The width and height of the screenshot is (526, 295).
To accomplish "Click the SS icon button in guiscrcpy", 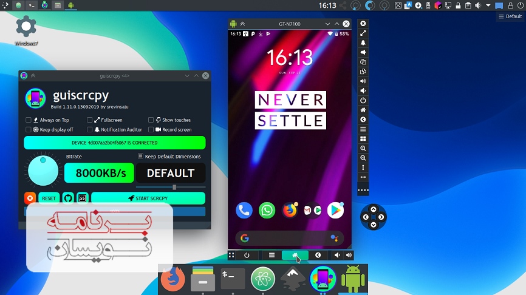I will [82, 198].
